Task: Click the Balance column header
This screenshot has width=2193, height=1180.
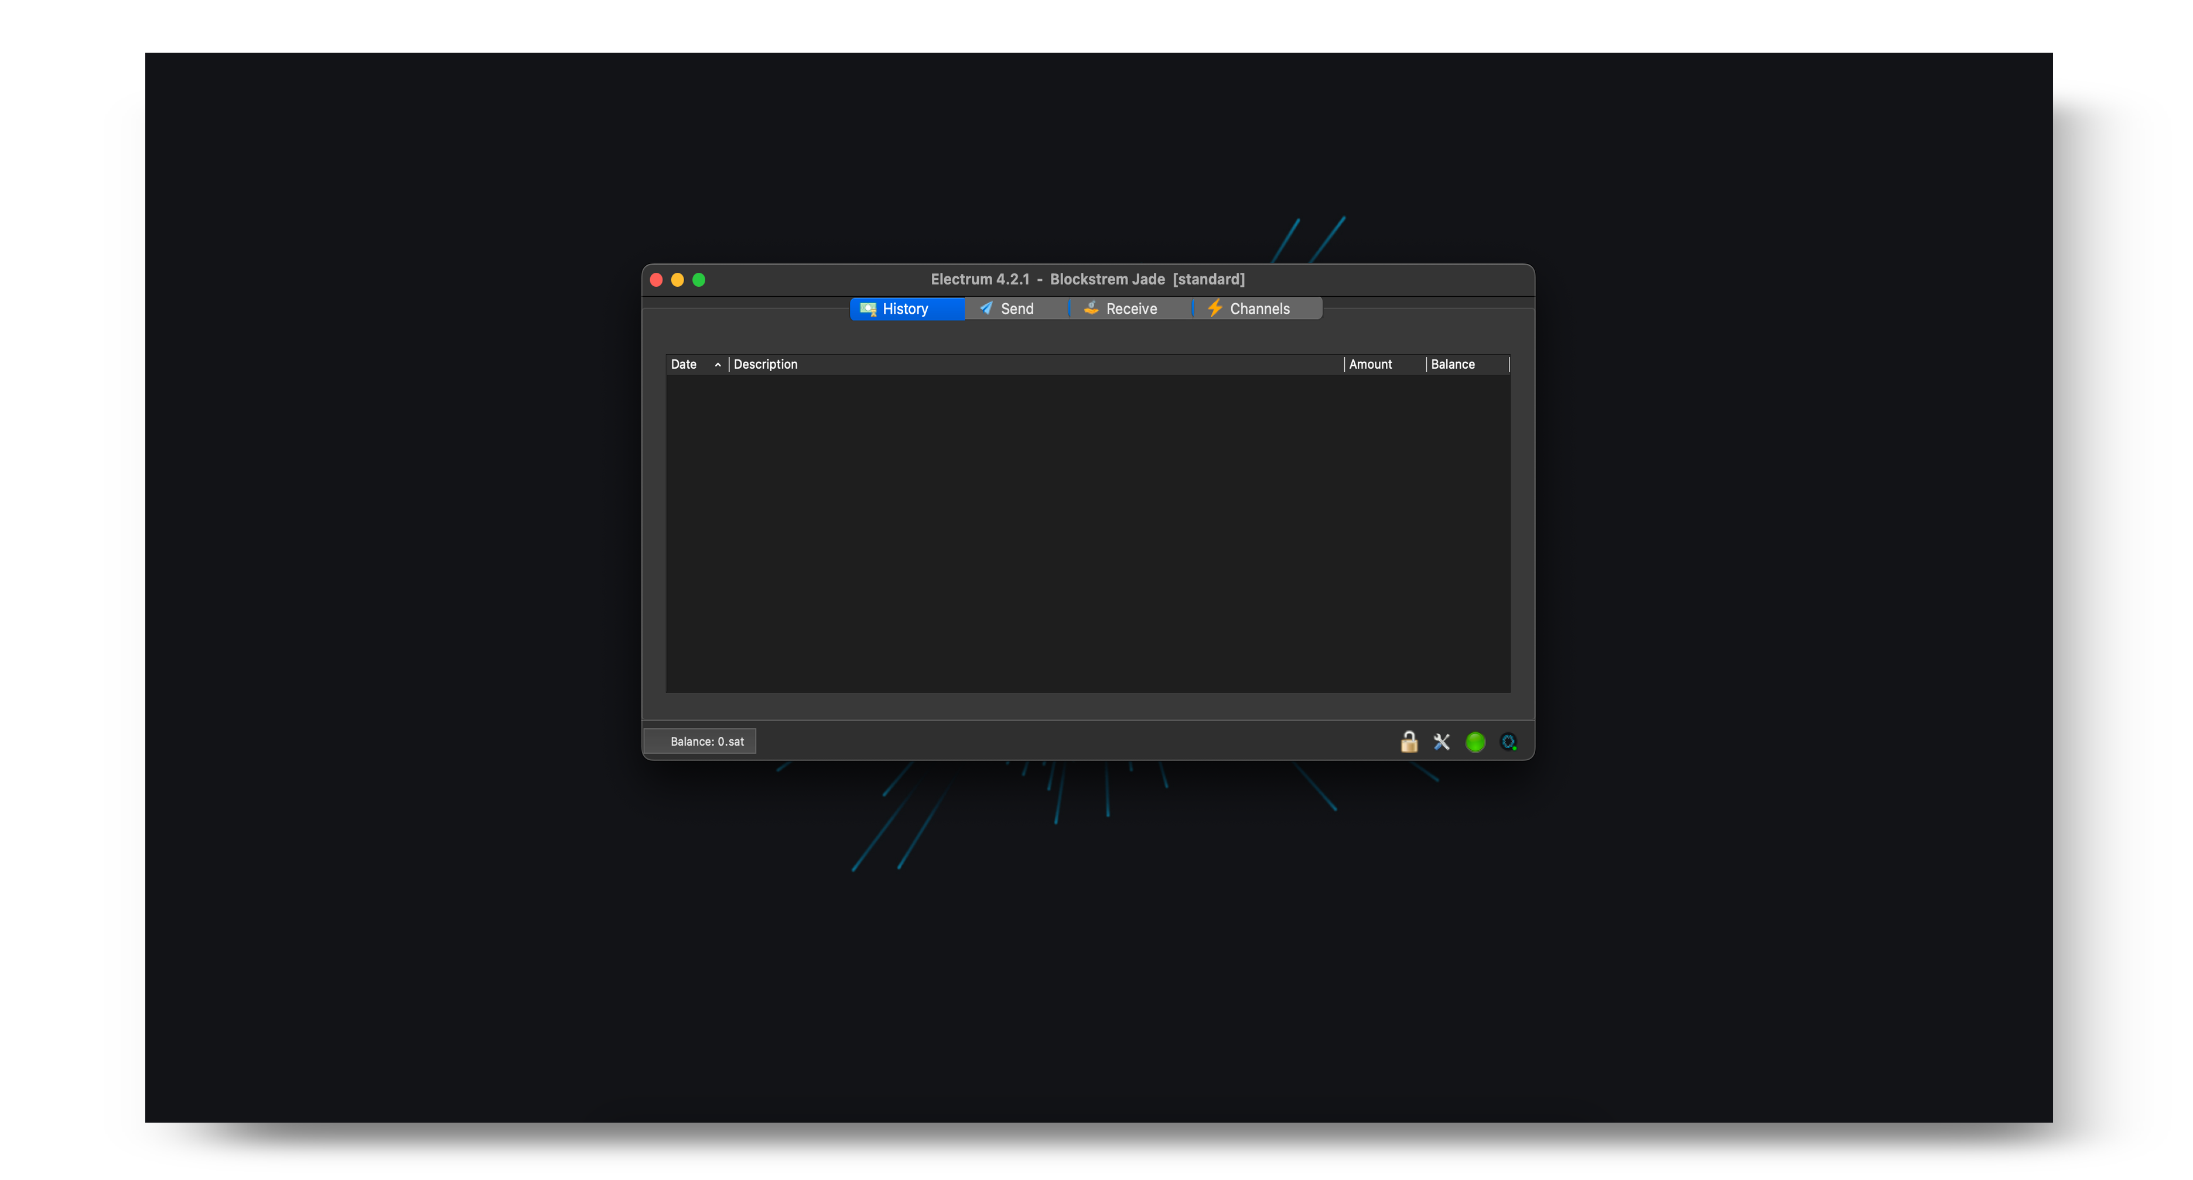Action: (x=1453, y=364)
